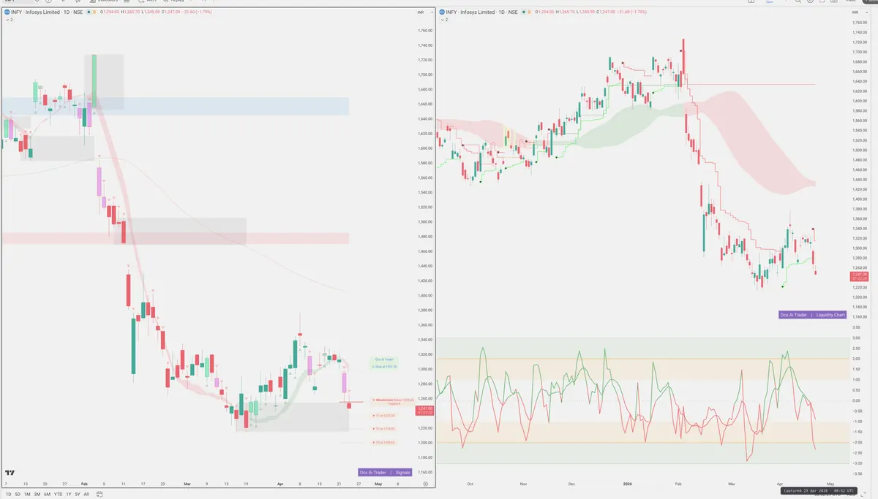The width and height of the screenshot is (878, 499).
Task: Select the 1M time range button
Action: pyautogui.click(x=27, y=495)
